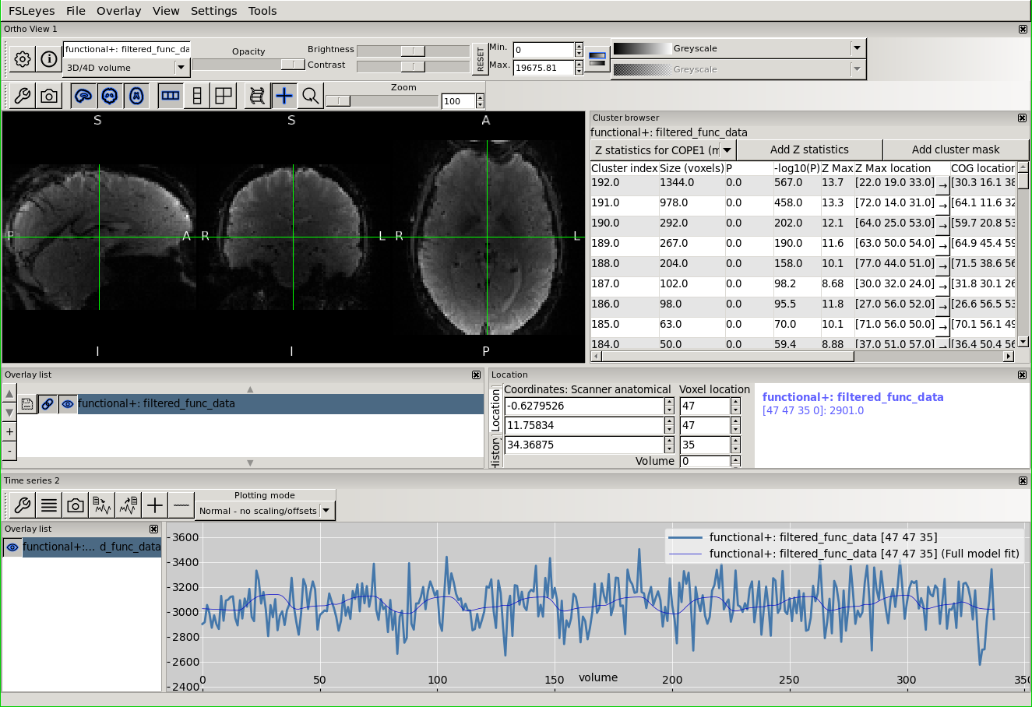
Task: Add a data series with the plus icon
Action: tap(155, 506)
